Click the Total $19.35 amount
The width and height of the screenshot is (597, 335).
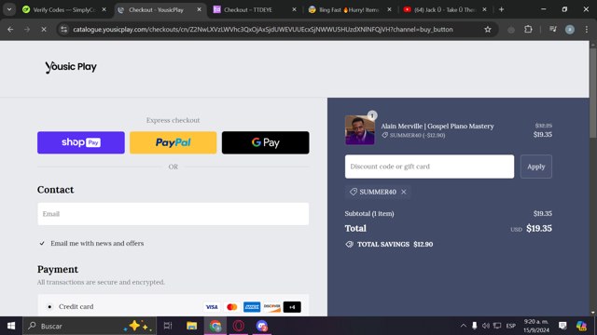tap(539, 228)
